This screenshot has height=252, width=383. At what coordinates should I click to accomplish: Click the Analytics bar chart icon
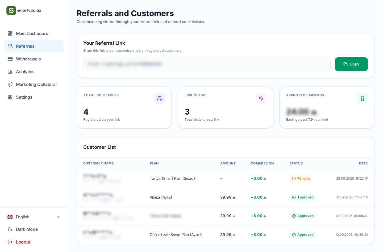(x=10, y=72)
